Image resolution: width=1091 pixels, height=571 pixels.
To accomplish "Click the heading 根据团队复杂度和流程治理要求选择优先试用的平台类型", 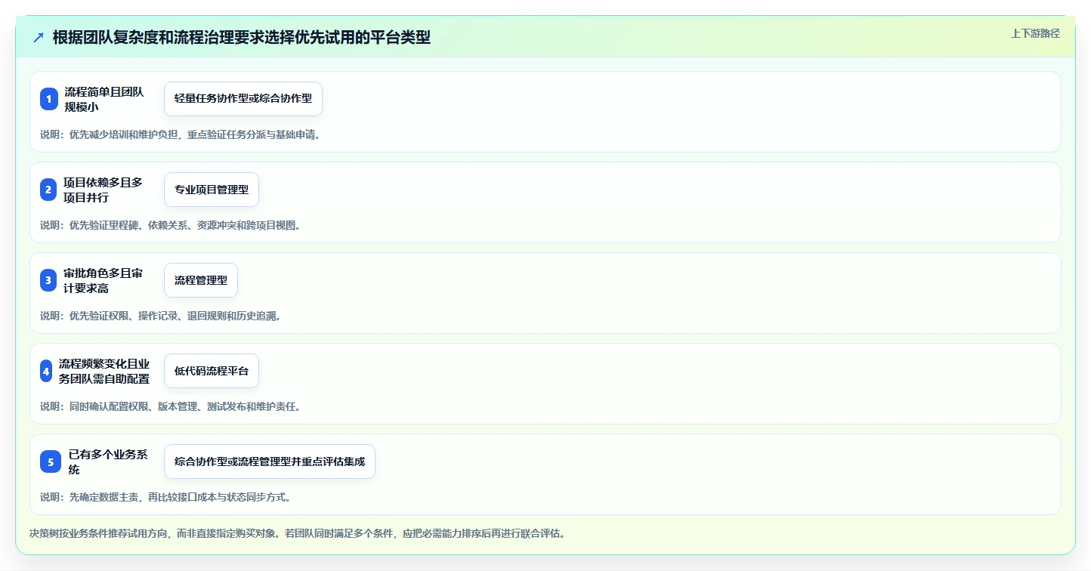I will [x=242, y=38].
